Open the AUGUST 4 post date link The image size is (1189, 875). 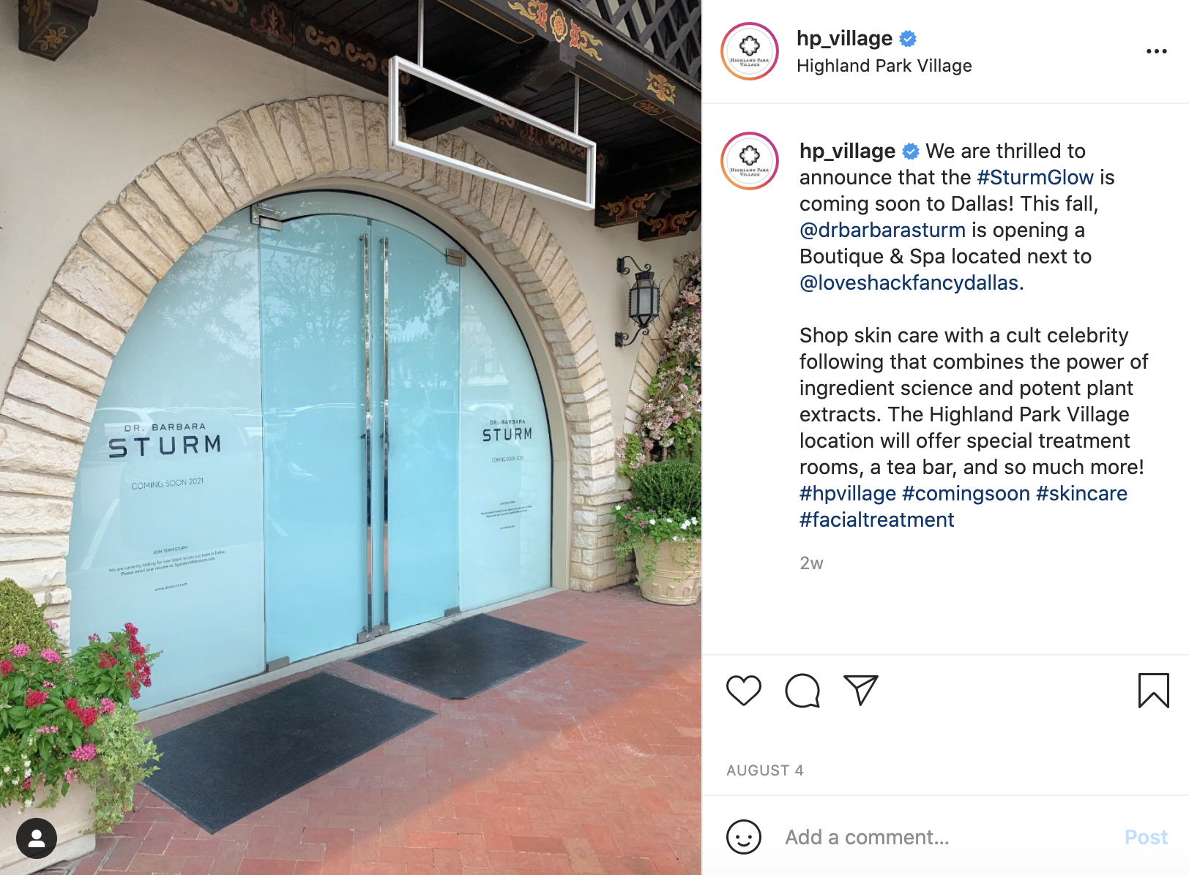click(x=765, y=770)
